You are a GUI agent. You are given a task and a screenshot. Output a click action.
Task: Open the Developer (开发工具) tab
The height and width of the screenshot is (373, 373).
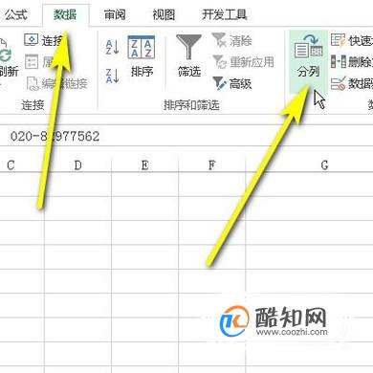tap(225, 14)
